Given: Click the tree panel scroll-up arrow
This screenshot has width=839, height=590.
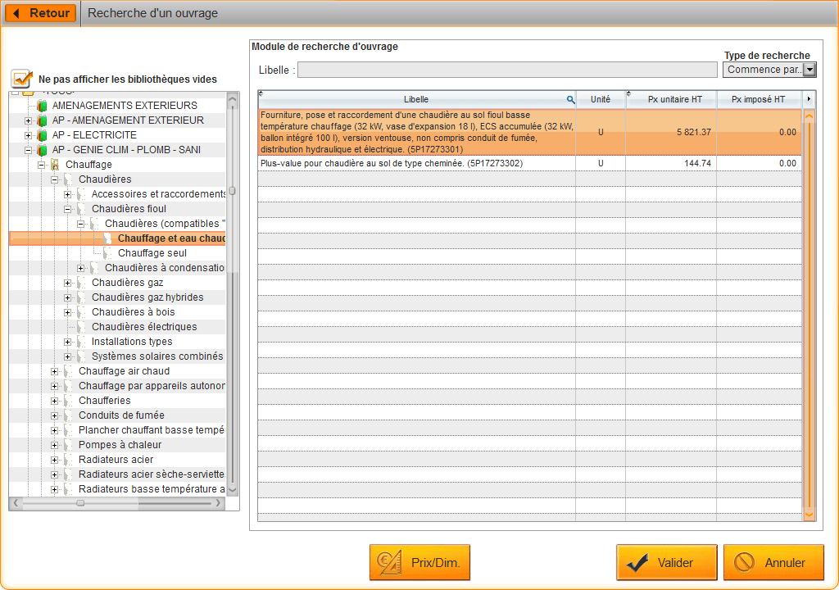Looking at the screenshot, I should click(232, 99).
